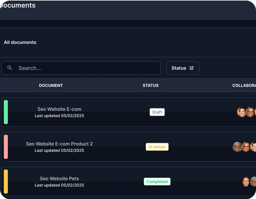
Task: Focus the Search documents input field
Action: pyautogui.click(x=81, y=68)
